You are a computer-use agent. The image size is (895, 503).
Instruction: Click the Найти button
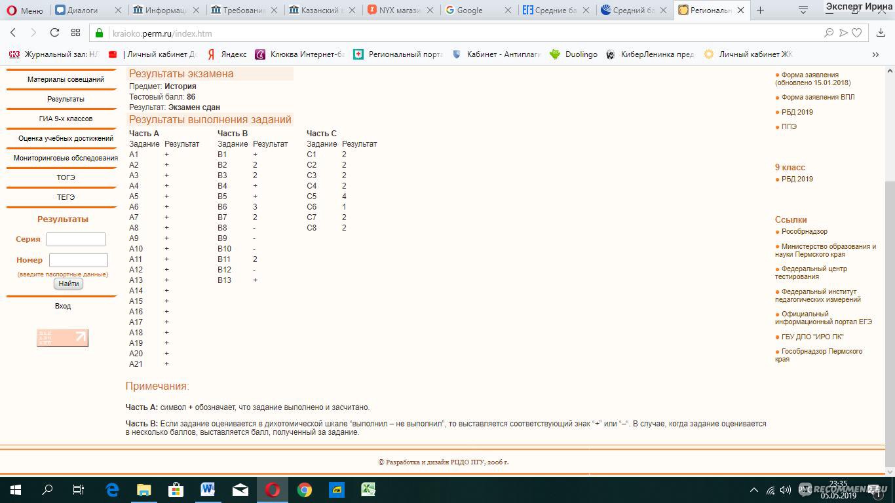coord(68,284)
